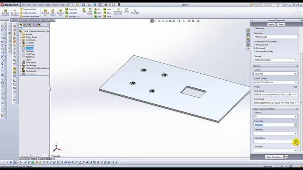Open the PropertyManager tab icon

(x=26, y=25)
